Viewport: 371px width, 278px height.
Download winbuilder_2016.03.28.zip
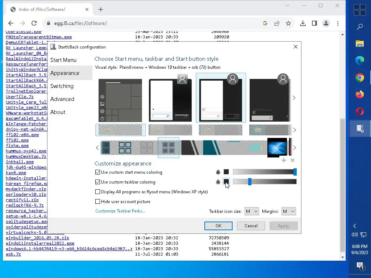37,238
